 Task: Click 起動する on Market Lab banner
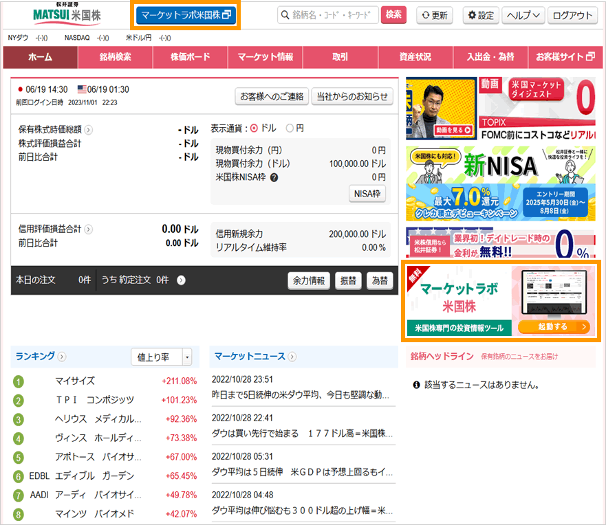(x=554, y=326)
